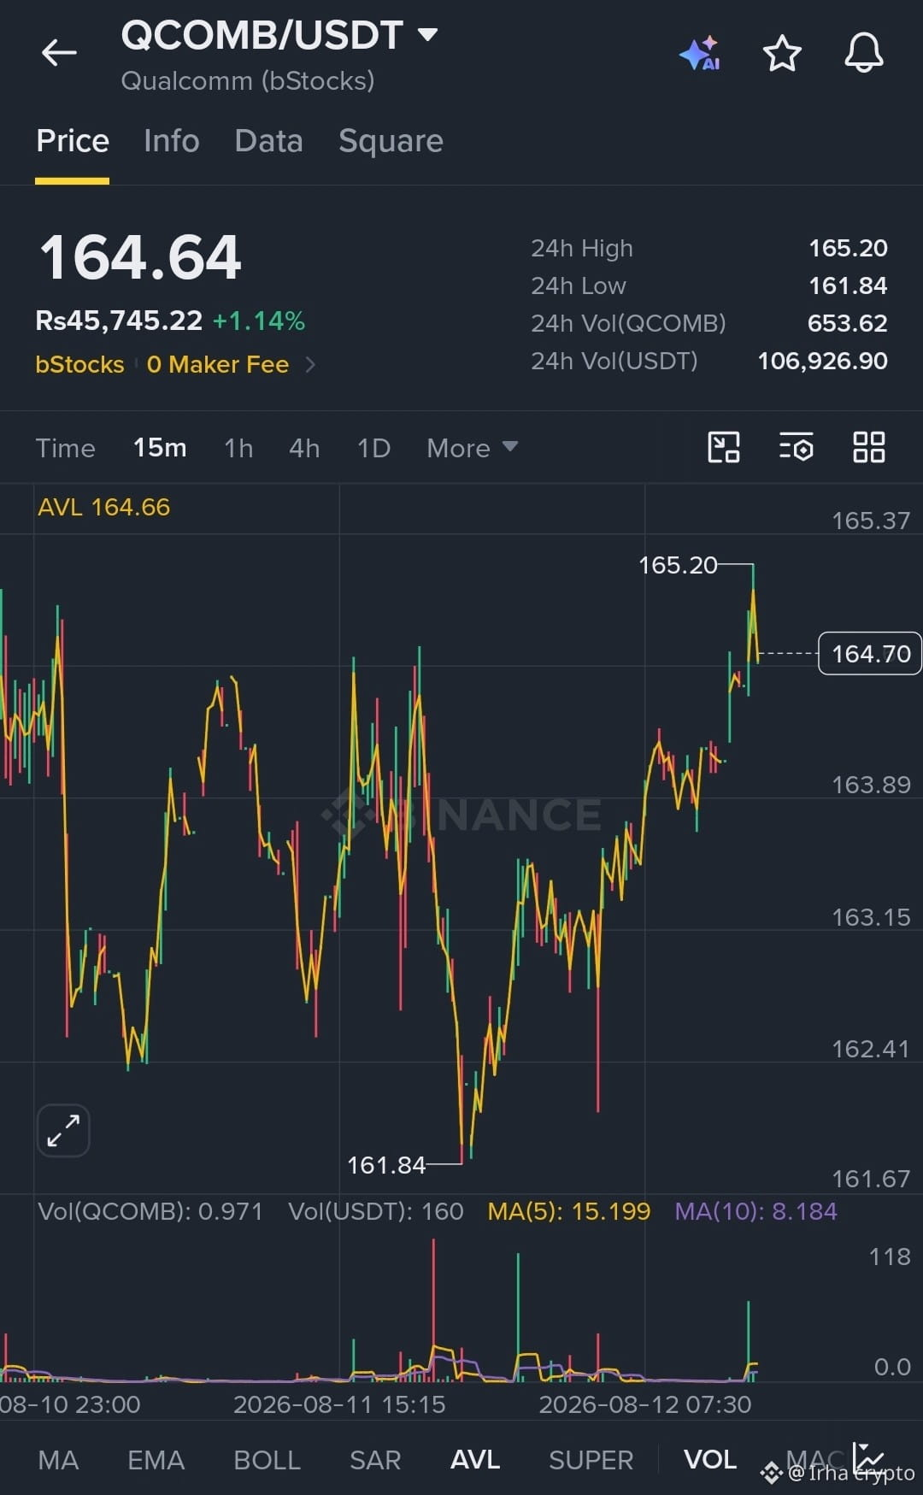The image size is (923, 1495).
Task: Tap the 161.84 low marker on chart
Action: click(x=386, y=1165)
